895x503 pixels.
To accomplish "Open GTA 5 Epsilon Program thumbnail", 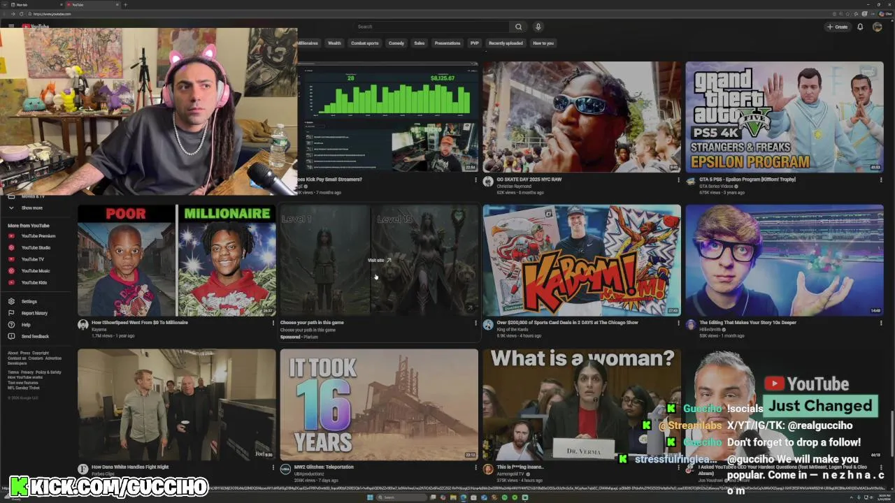I will [x=785, y=117].
